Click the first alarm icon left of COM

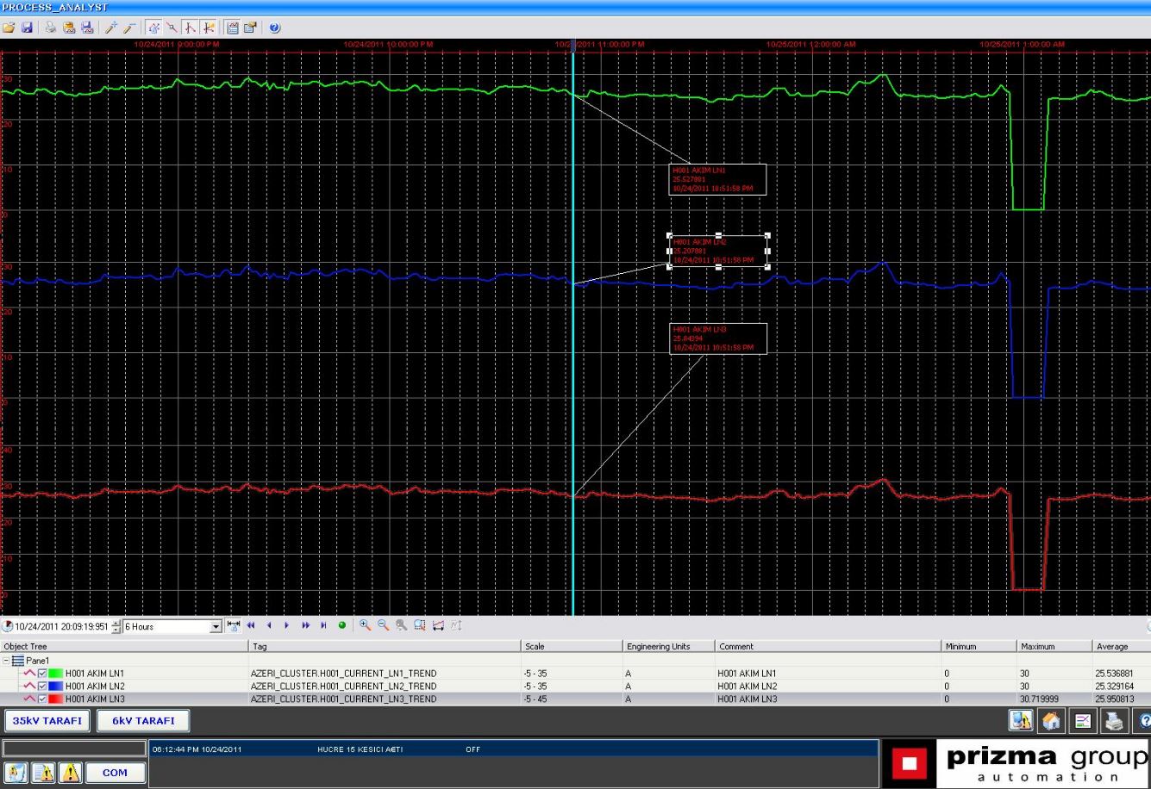point(16,773)
